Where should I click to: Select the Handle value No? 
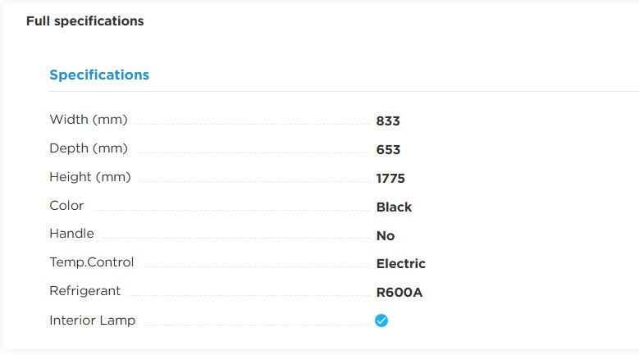click(x=386, y=236)
